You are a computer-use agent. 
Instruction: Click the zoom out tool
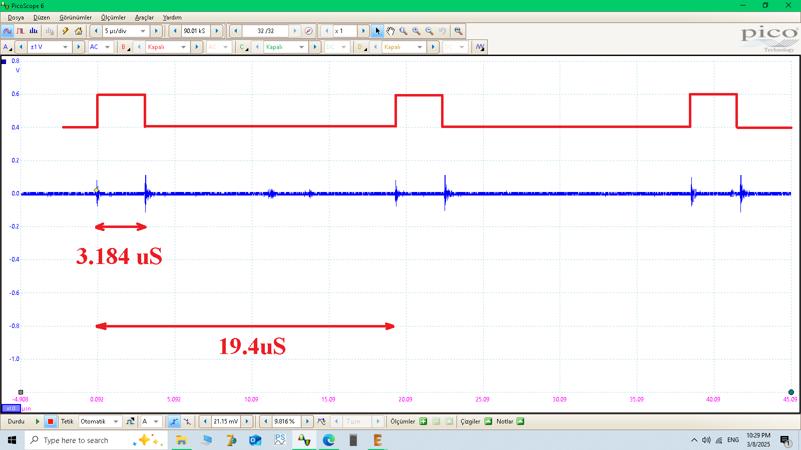pyautogui.click(x=430, y=31)
